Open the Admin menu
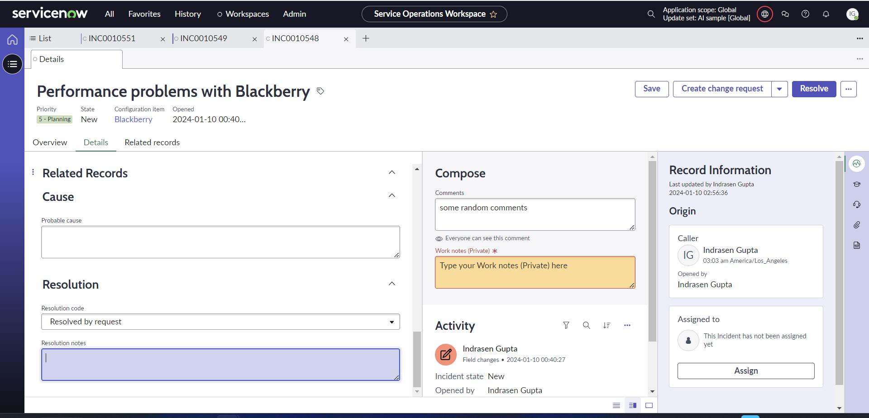 click(x=295, y=14)
